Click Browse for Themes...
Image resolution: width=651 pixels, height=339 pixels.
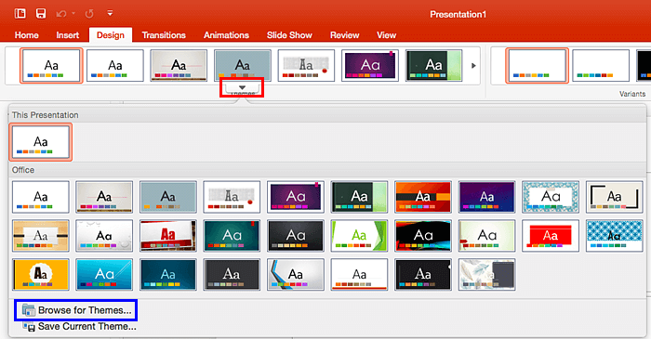(x=77, y=310)
